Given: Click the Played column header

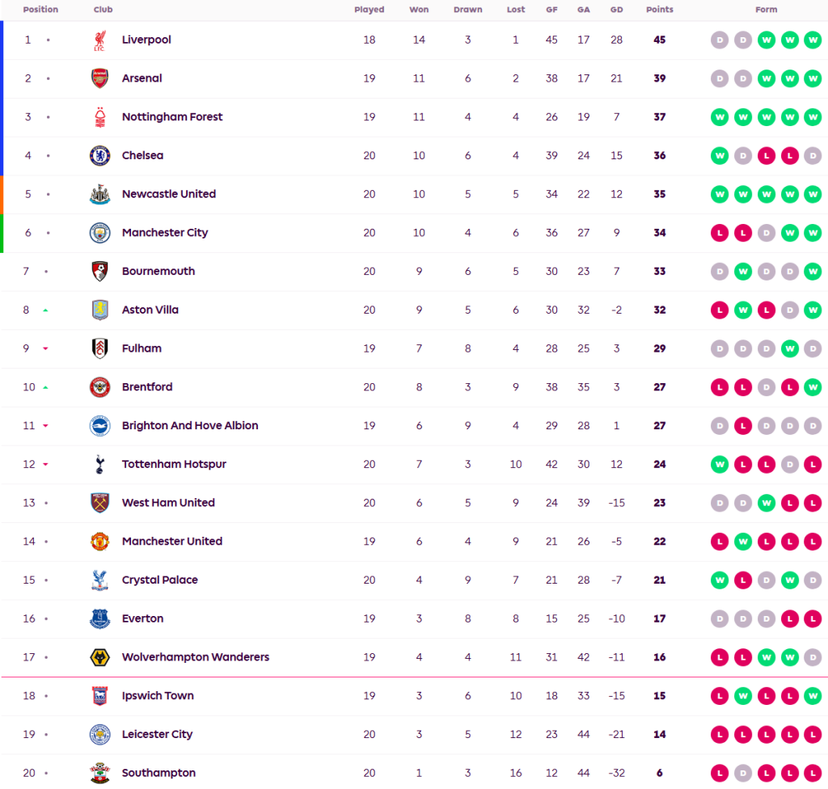Looking at the screenshot, I should 369,10.
